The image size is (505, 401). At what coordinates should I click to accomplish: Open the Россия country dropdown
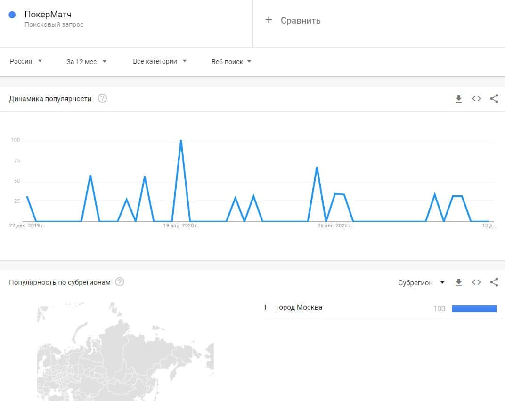[x=26, y=61]
